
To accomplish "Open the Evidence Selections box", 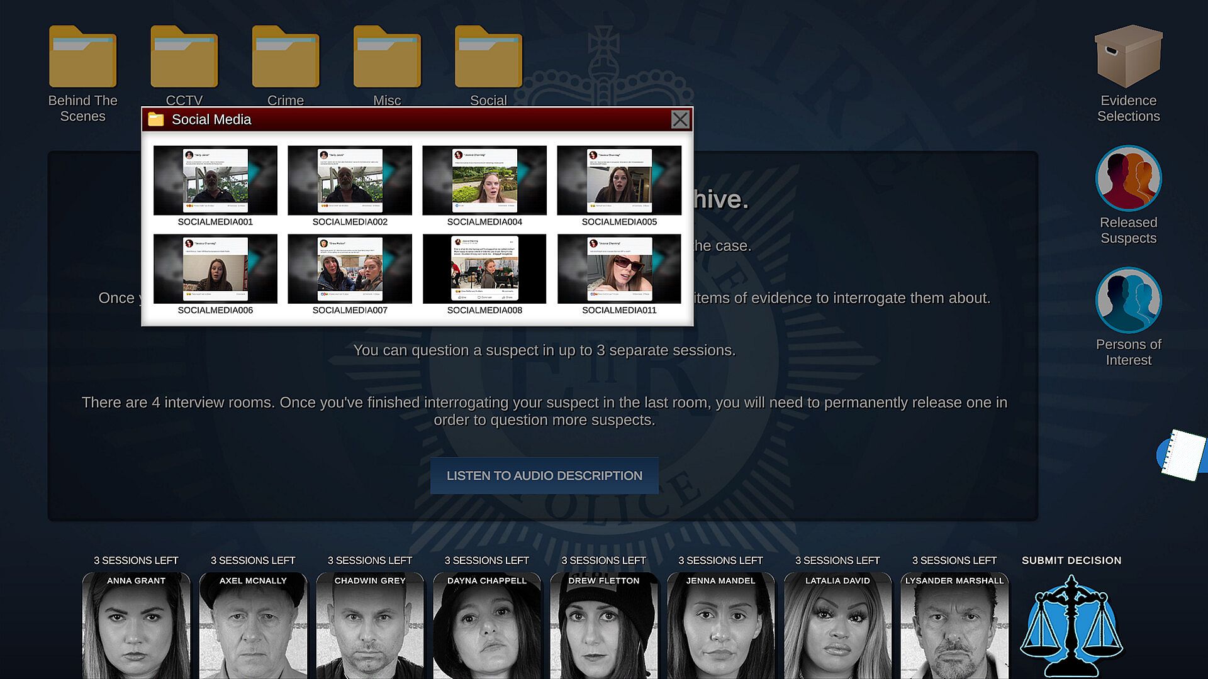I will pyautogui.click(x=1128, y=58).
